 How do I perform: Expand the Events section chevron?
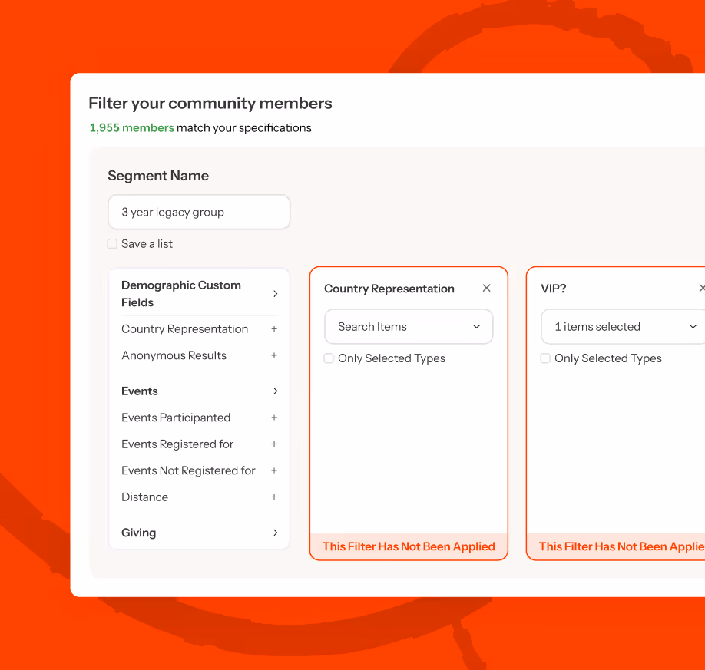[276, 391]
